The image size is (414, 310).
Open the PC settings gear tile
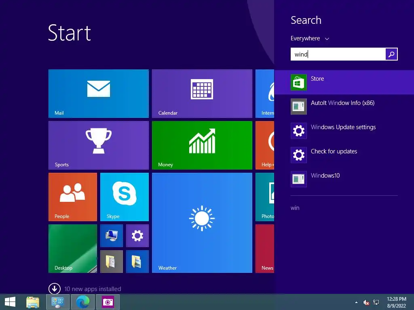[137, 236]
